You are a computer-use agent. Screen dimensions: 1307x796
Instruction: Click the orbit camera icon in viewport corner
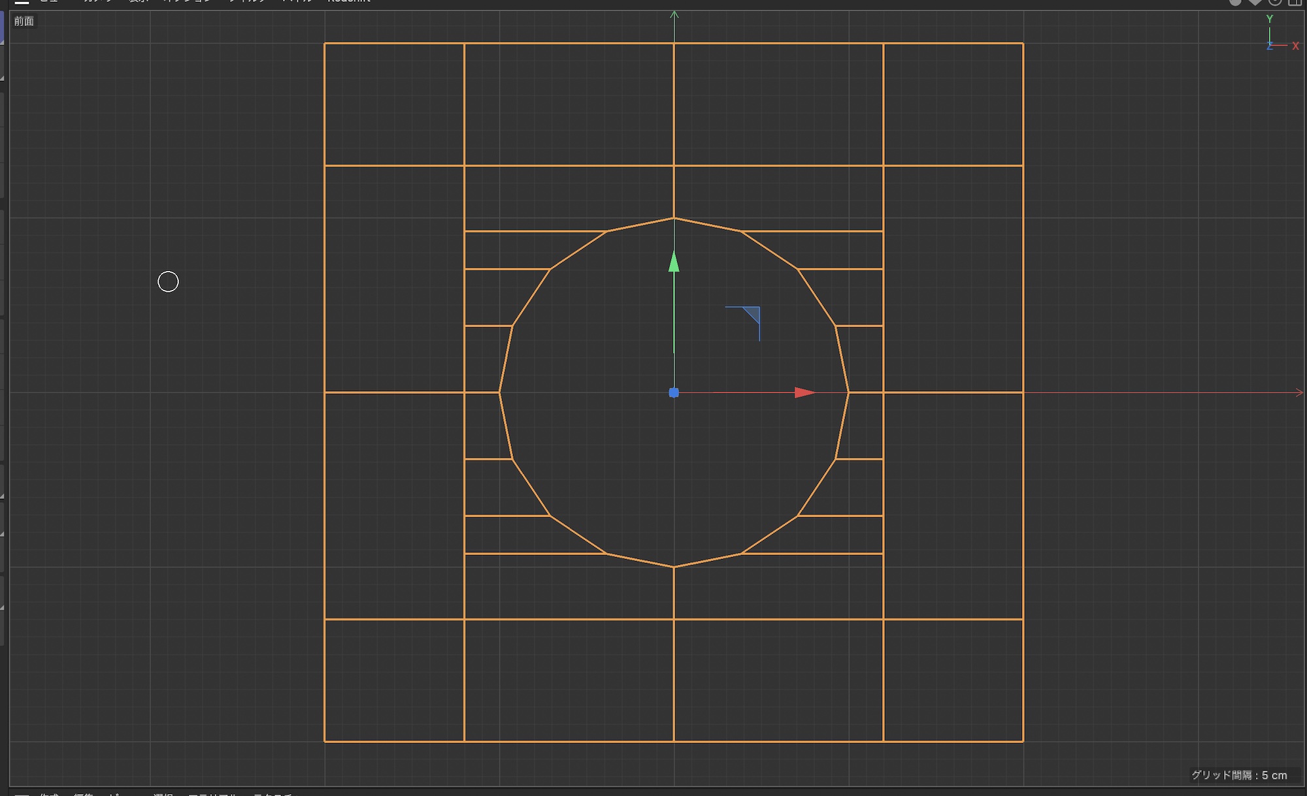[1274, 2]
